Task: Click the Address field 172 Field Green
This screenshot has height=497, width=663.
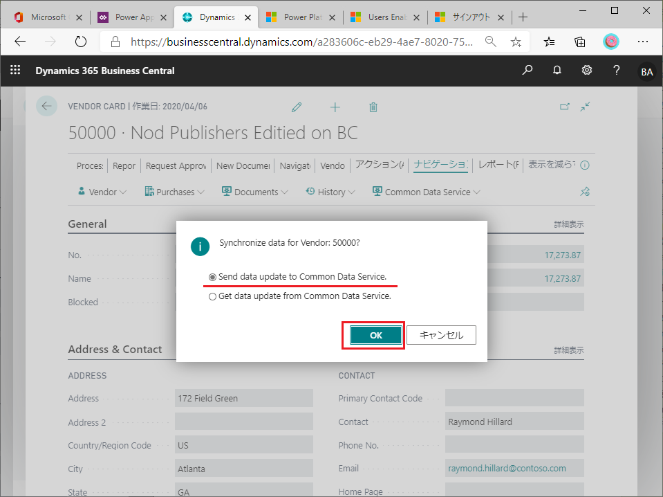Action: (x=244, y=399)
